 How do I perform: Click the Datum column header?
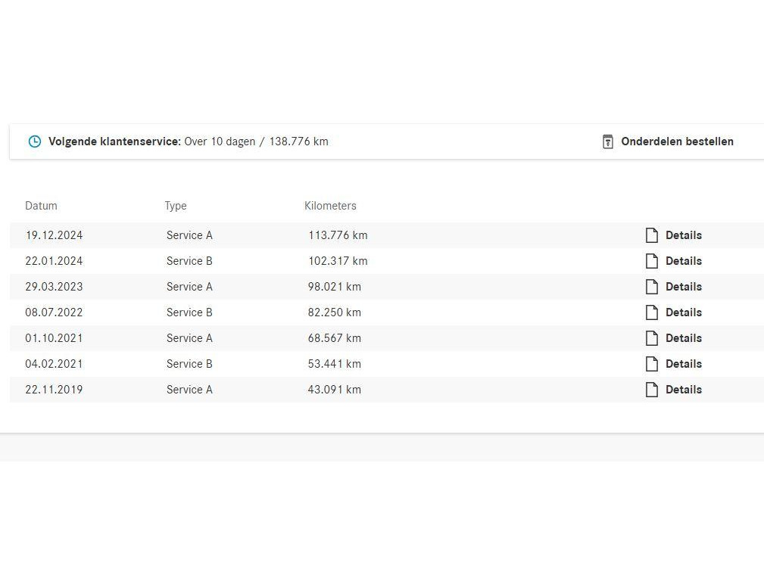(41, 206)
